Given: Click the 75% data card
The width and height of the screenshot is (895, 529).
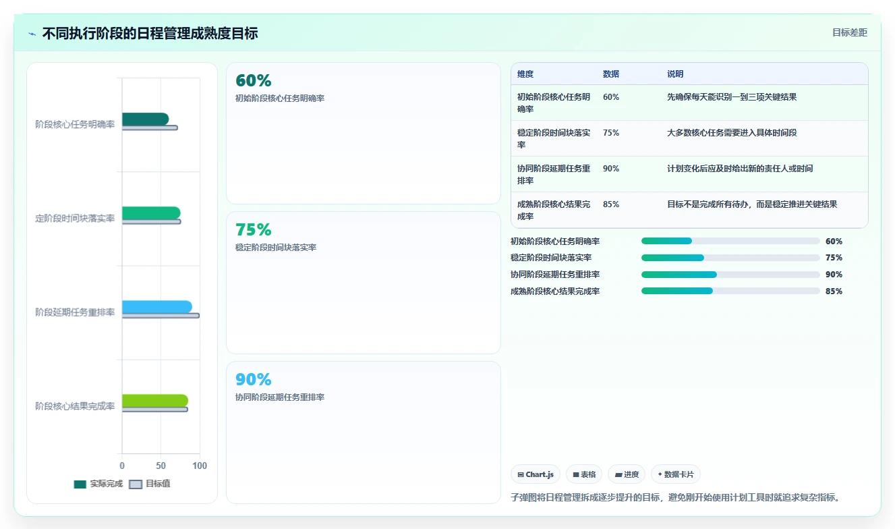Looking at the screenshot, I should pyautogui.click(x=364, y=283).
